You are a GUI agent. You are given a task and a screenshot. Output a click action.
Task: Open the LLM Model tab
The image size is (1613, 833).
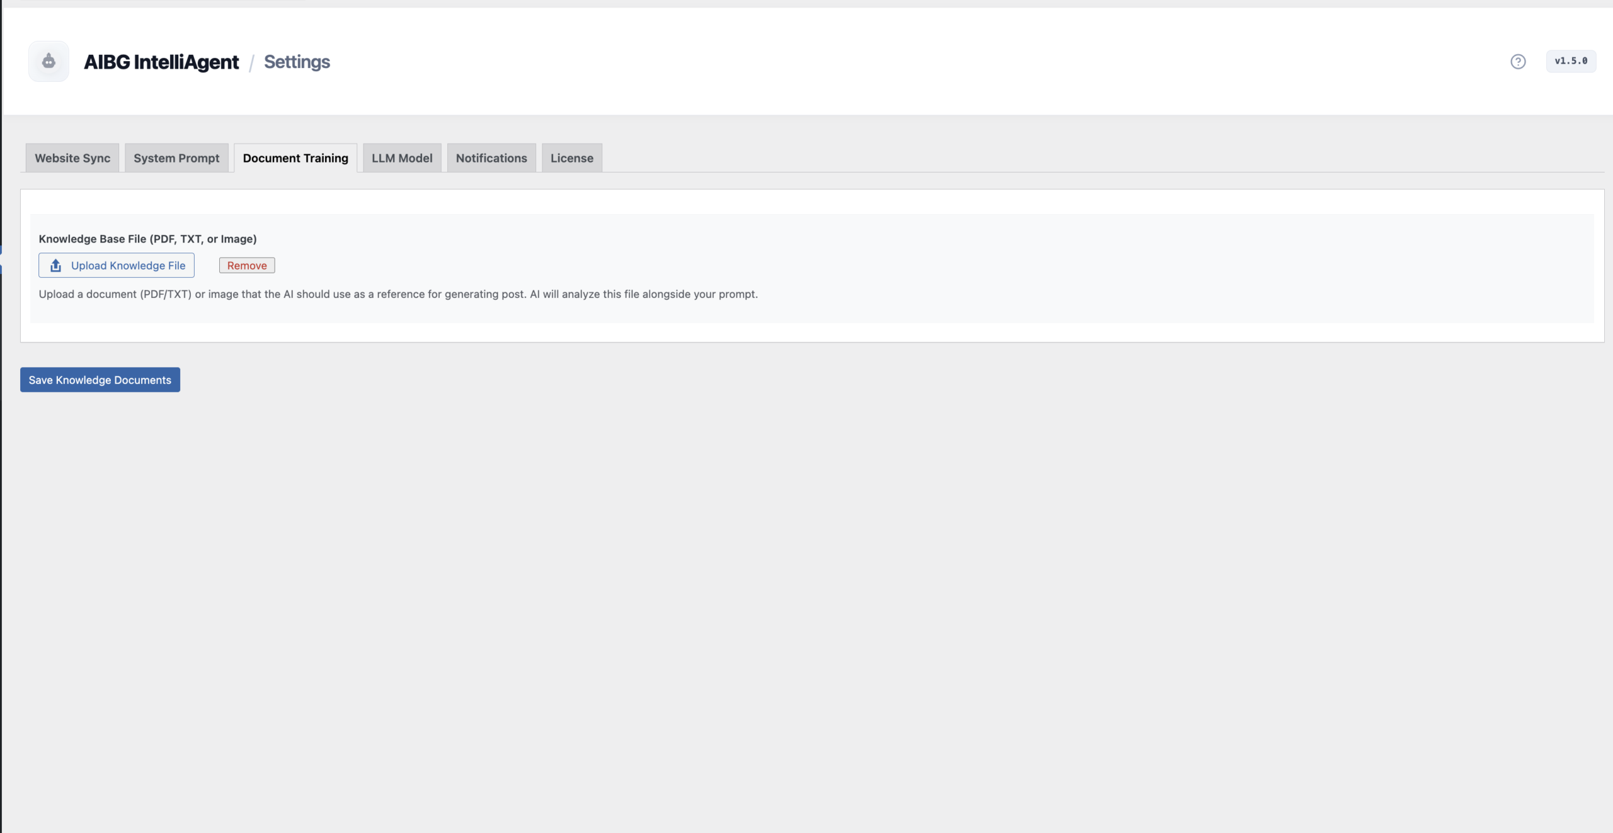[401, 158]
